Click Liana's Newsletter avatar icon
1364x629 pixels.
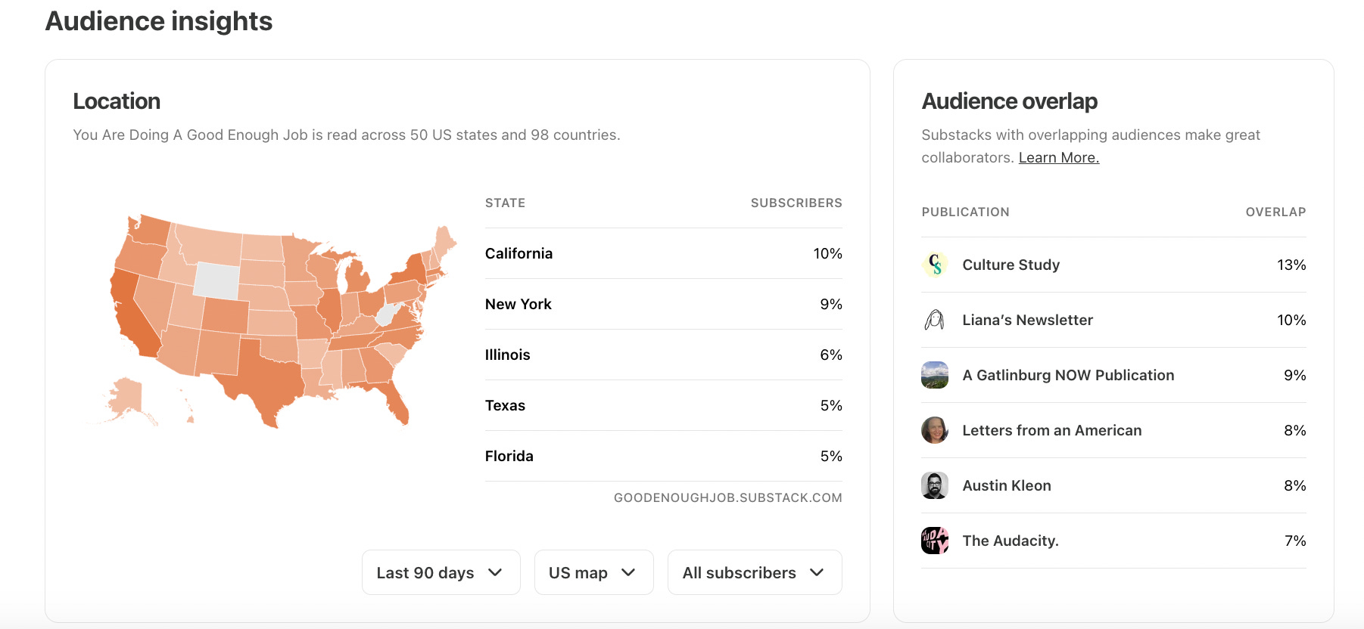tap(935, 320)
